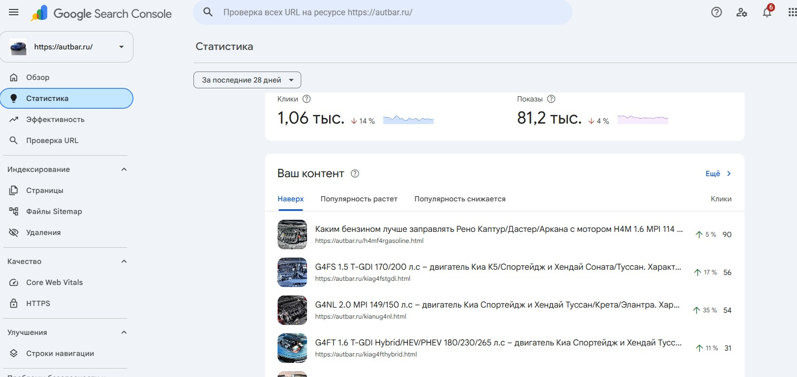Click the Клики column header

coord(721,199)
